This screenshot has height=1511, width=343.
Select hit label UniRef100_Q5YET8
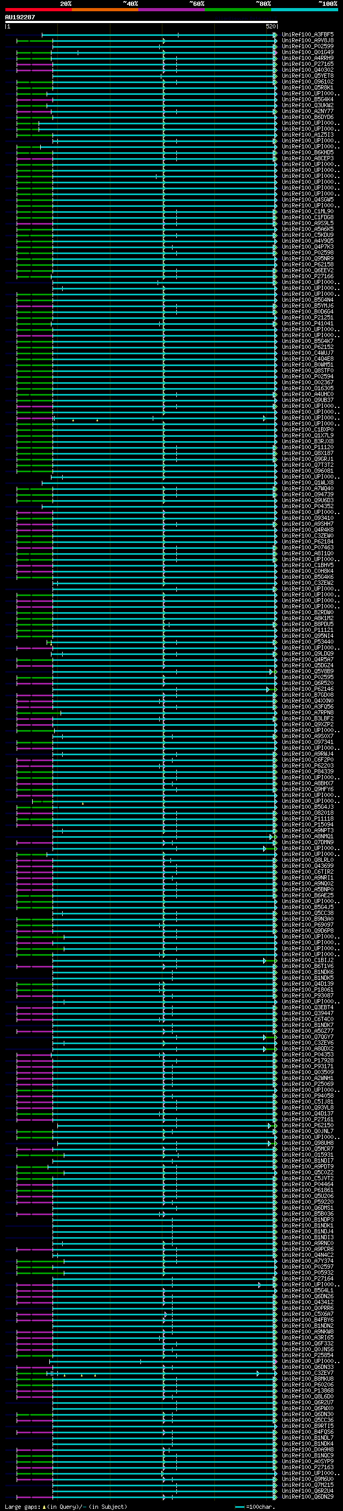pyautogui.click(x=308, y=76)
